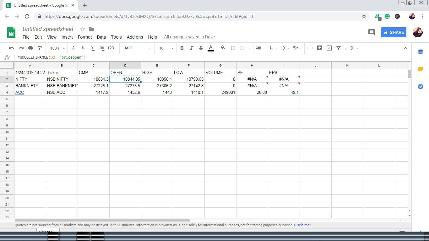This screenshot has width=429, height=241.
Task: Open the View menu
Action: click(52, 37)
